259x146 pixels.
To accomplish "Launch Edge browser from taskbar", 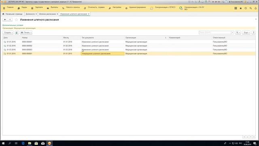I will point(23,143).
